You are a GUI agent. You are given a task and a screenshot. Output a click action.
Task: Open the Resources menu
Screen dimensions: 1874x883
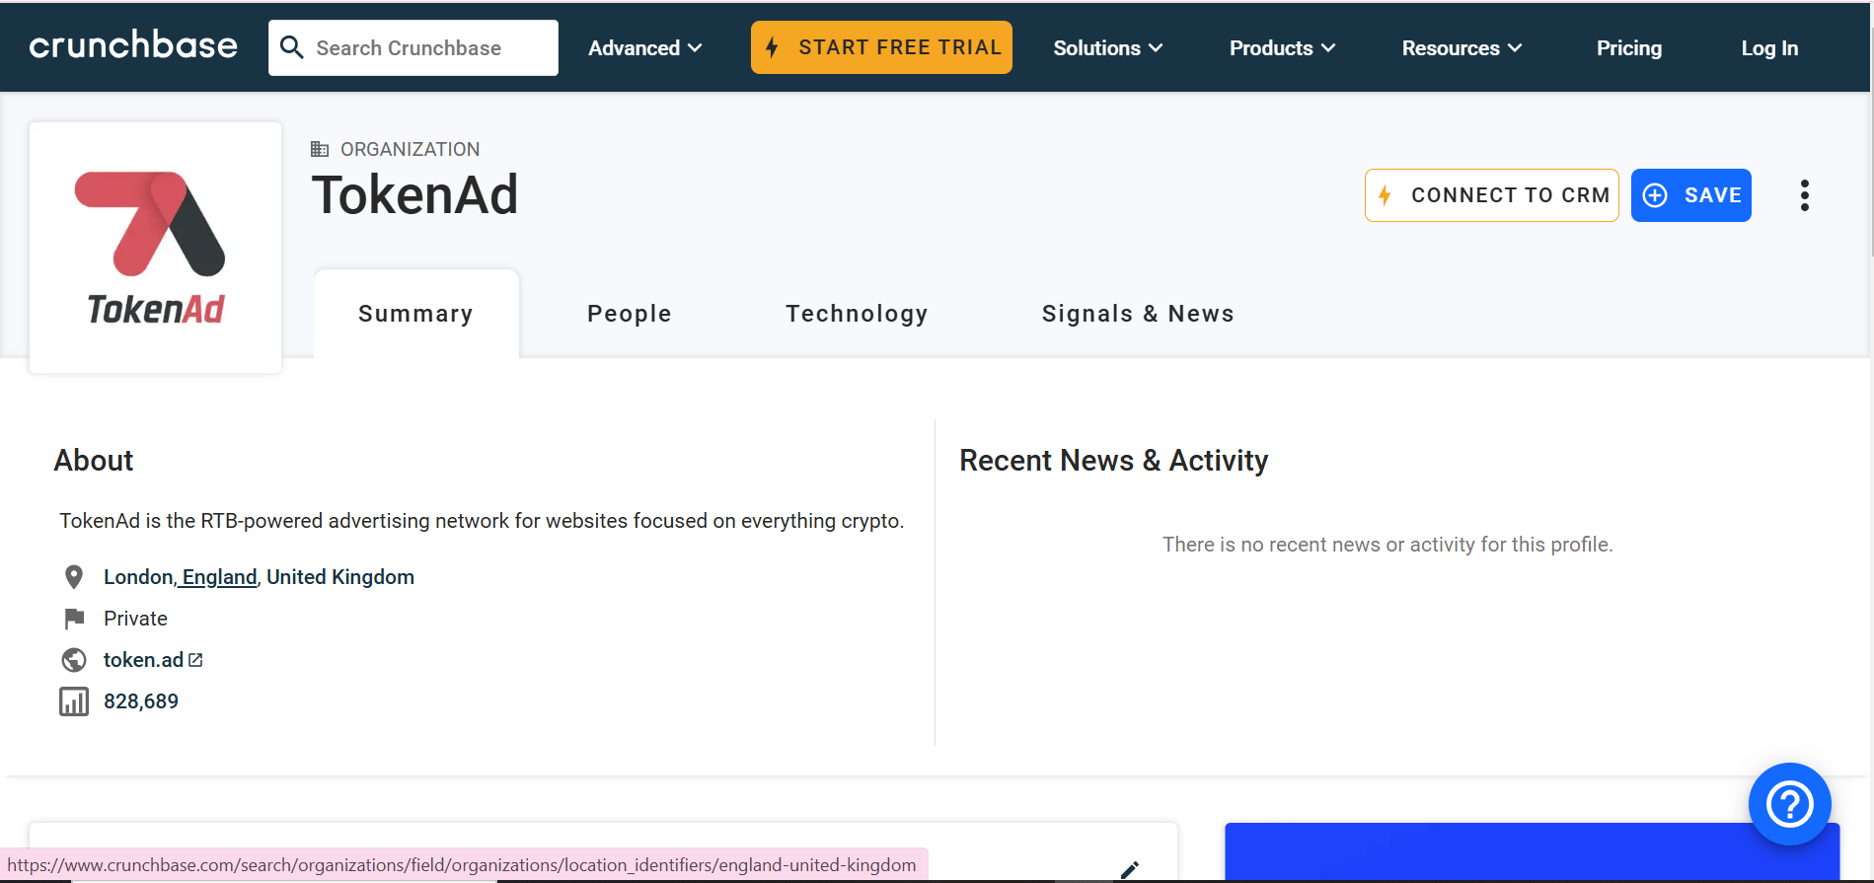(1462, 47)
